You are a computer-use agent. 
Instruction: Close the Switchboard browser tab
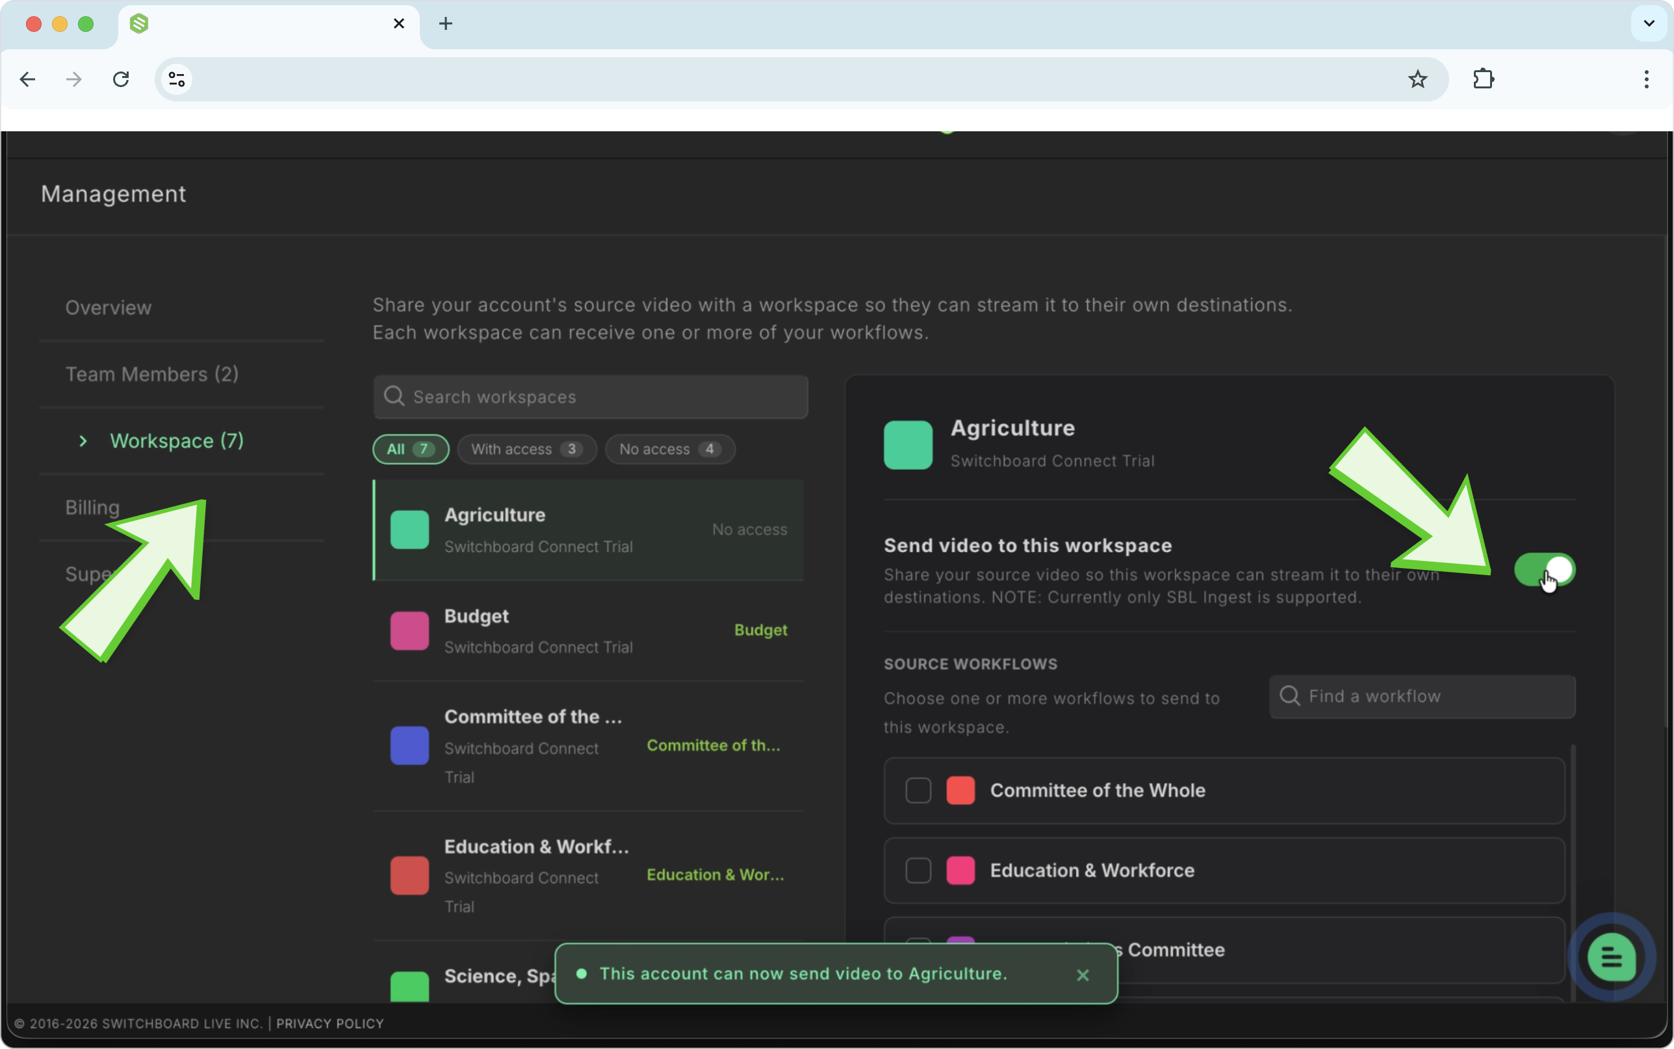[399, 23]
